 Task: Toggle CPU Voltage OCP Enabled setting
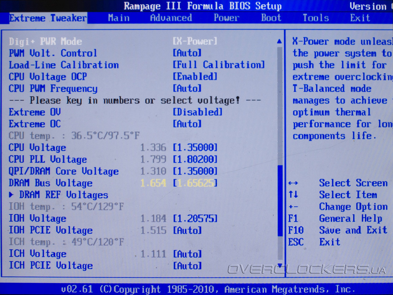(195, 77)
